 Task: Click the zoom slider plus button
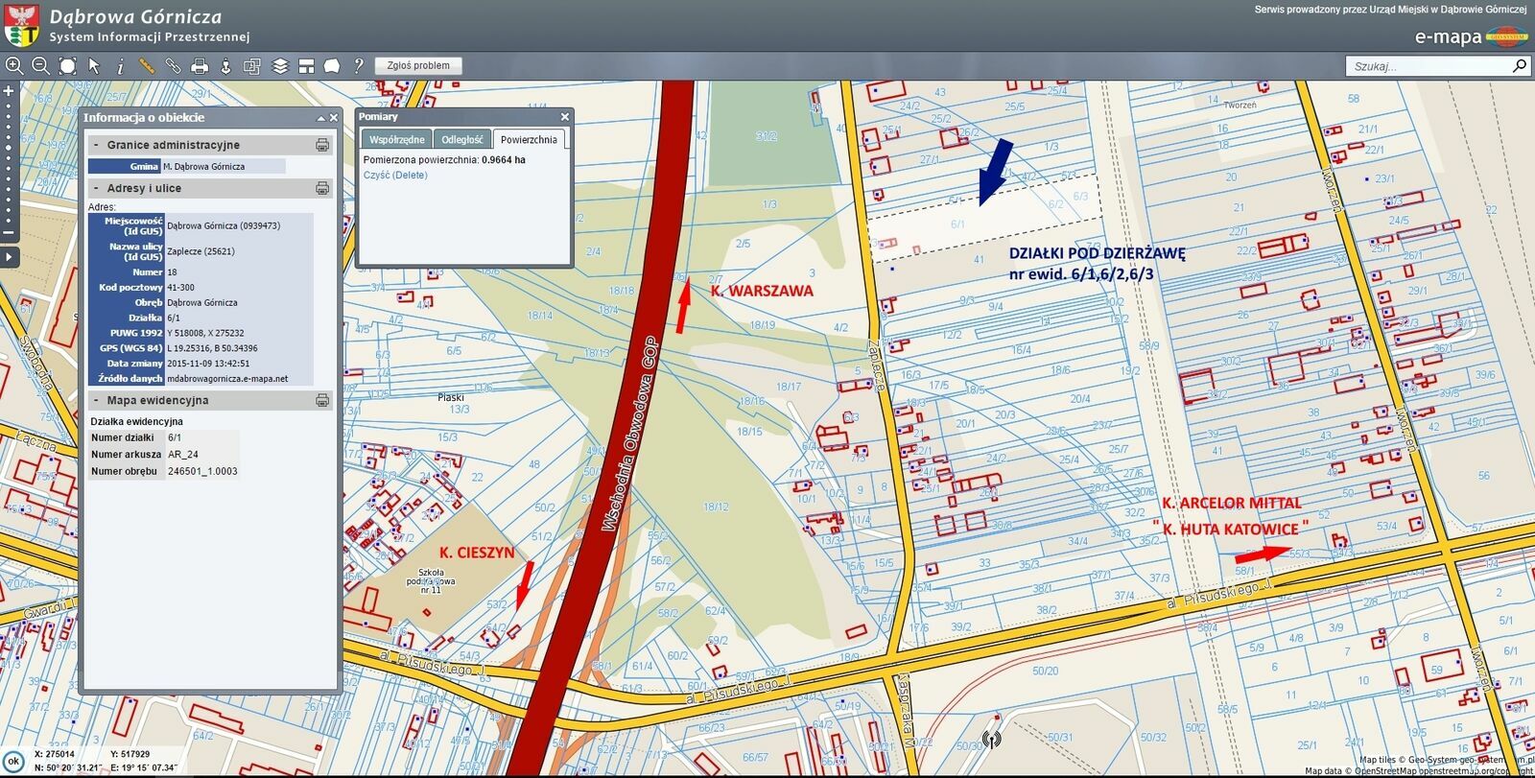9,91
